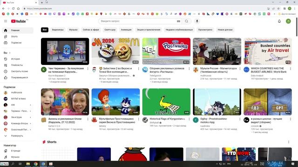Open the on-screen keyboard icon in search box

178,21
